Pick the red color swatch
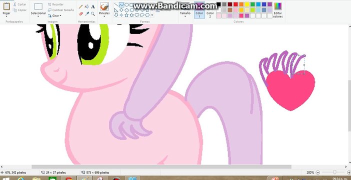 (235, 4)
